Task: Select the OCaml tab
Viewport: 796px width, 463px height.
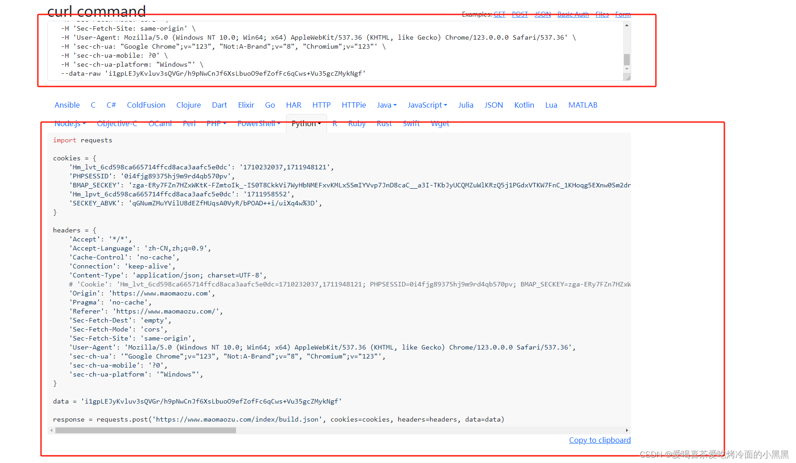Action: click(x=160, y=123)
